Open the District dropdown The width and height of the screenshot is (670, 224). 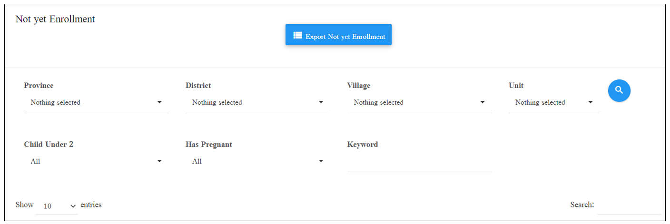(x=257, y=102)
